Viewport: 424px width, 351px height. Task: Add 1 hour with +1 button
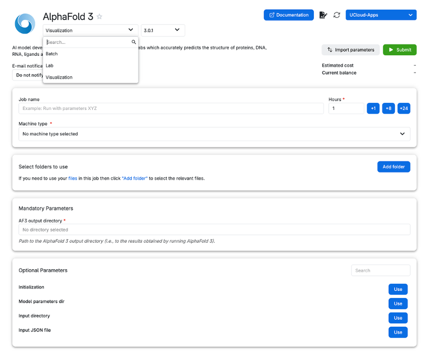click(x=373, y=108)
